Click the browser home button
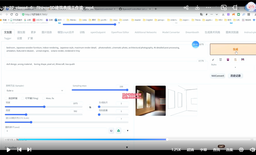256x155 pixels. 17,14
